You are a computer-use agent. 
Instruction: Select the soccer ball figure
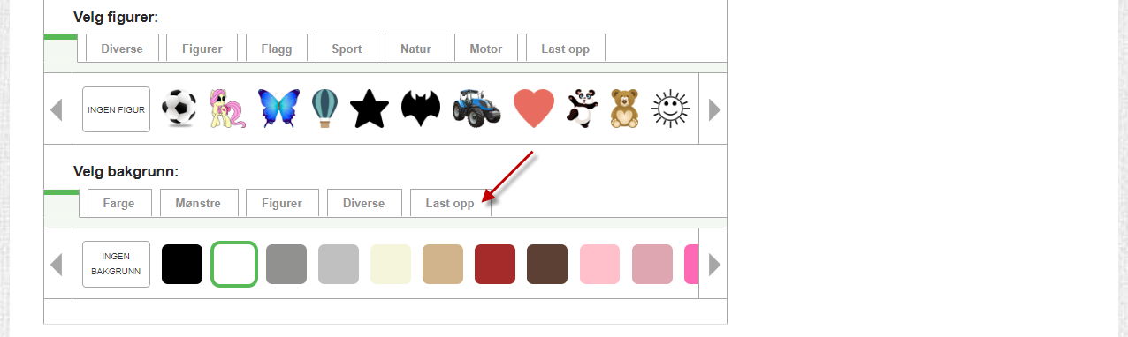pyautogui.click(x=179, y=109)
